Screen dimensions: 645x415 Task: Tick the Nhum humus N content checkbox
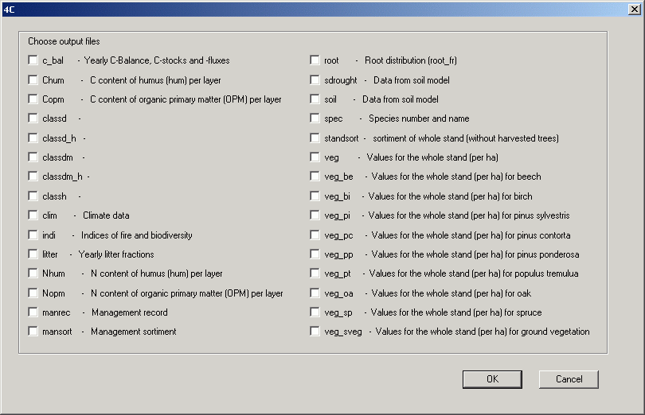click(33, 273)
